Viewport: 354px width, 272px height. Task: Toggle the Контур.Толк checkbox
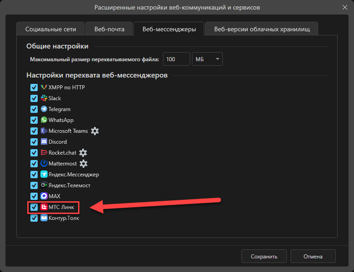34,218
